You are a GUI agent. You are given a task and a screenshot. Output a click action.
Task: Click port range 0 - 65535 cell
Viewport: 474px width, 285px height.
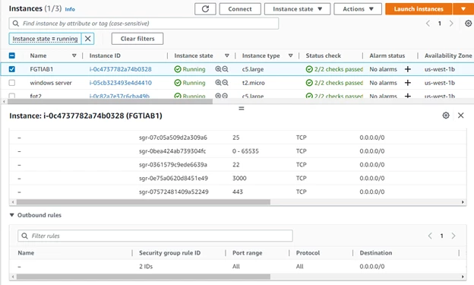pyautogui.click(x=245, y=151)
